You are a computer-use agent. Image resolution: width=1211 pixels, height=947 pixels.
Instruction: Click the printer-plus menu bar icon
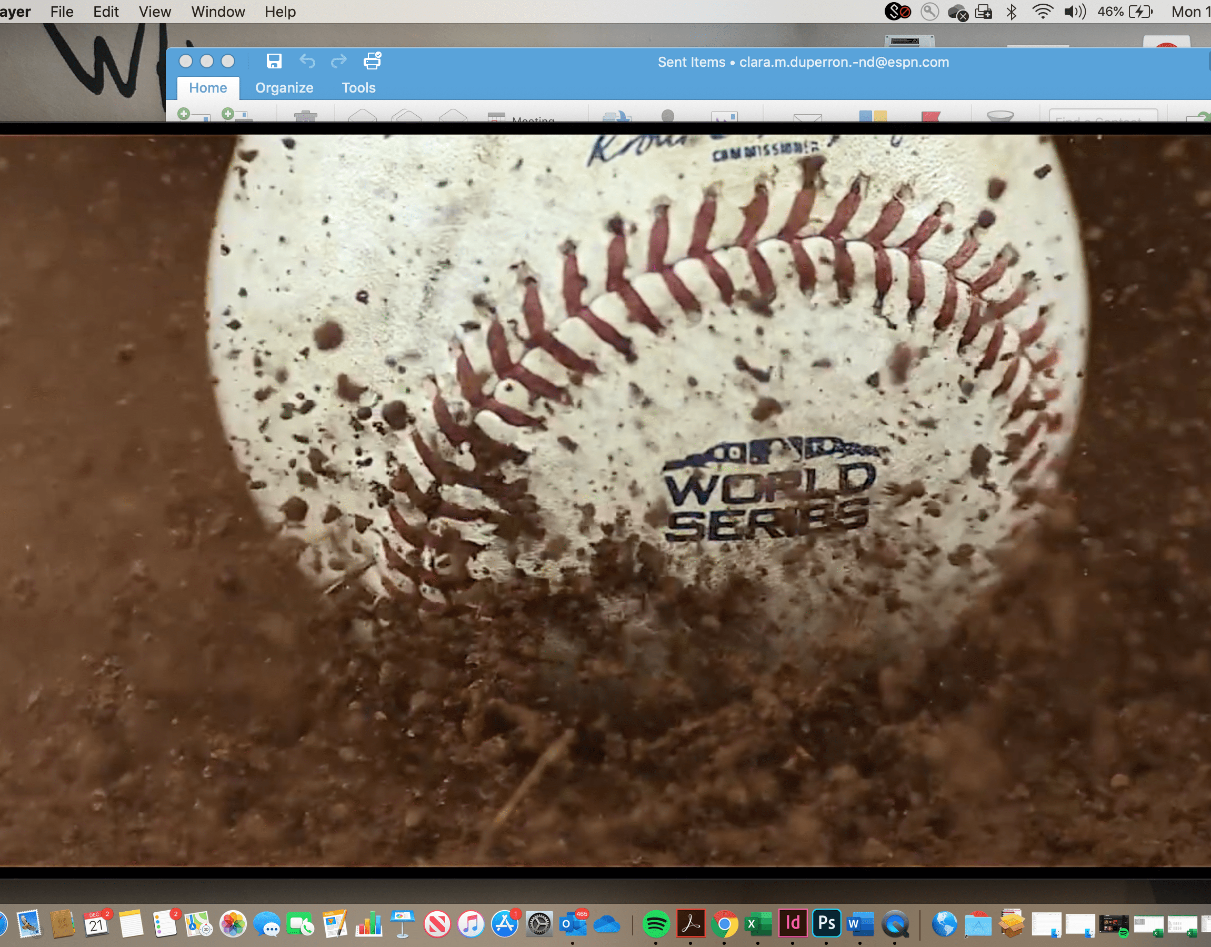coord(984,12)
